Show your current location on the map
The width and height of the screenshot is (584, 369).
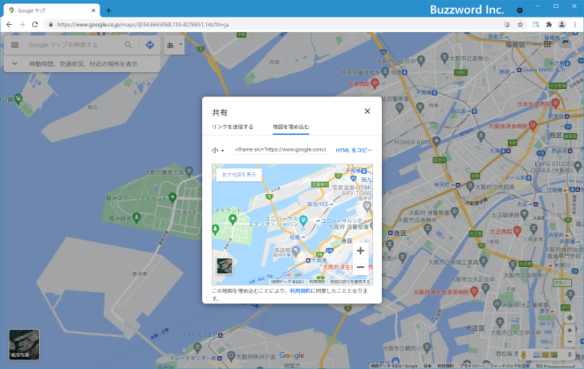(570, 318)
